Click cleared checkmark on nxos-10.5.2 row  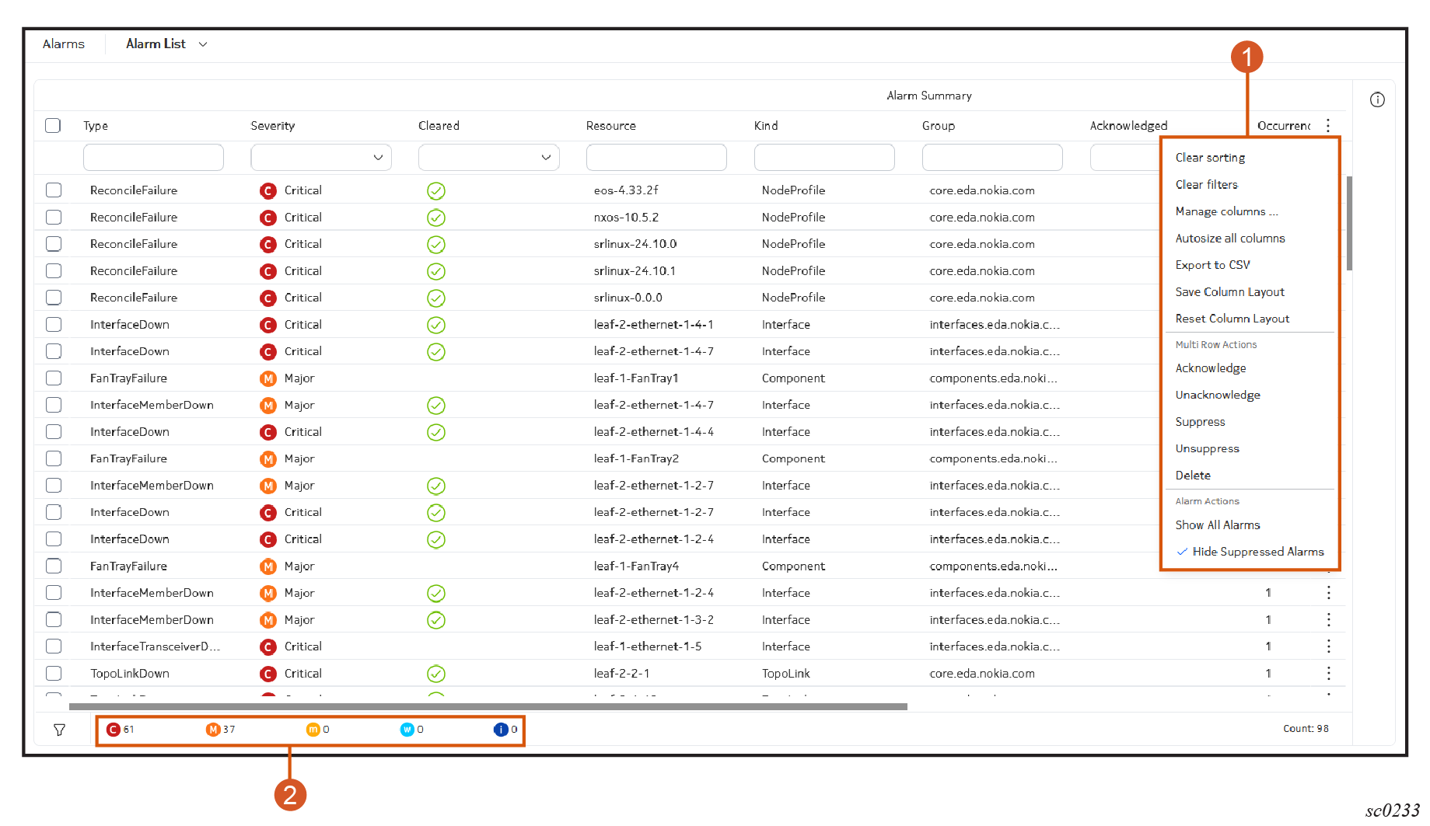tap(436, 218)
